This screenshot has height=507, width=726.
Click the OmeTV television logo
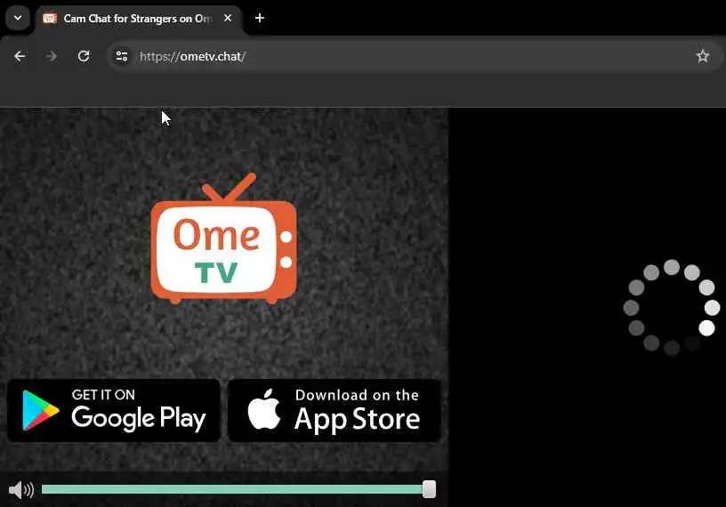pos(223,239)
